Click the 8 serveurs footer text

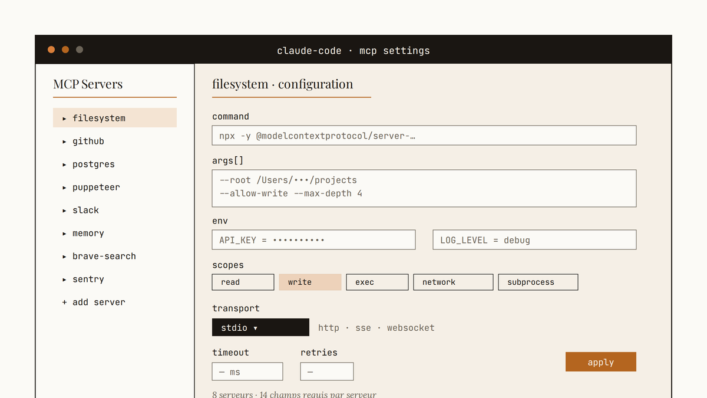294,394
